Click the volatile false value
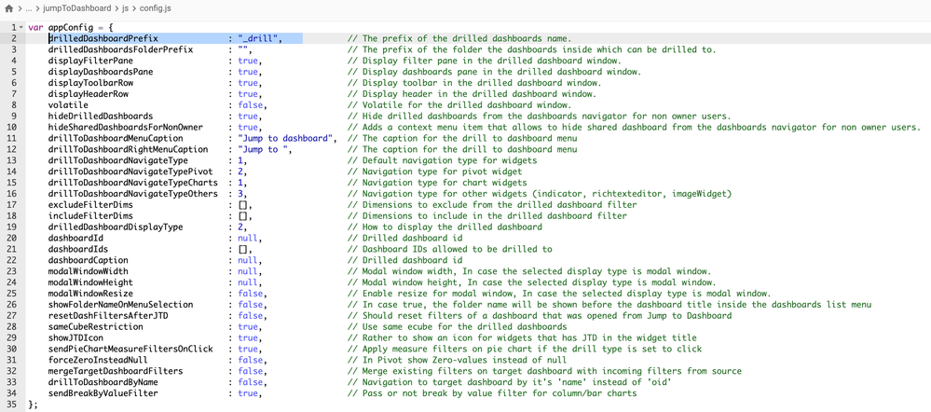 (250, 105)
